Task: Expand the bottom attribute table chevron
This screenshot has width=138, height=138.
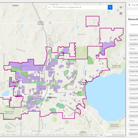Action: (101, 135)
